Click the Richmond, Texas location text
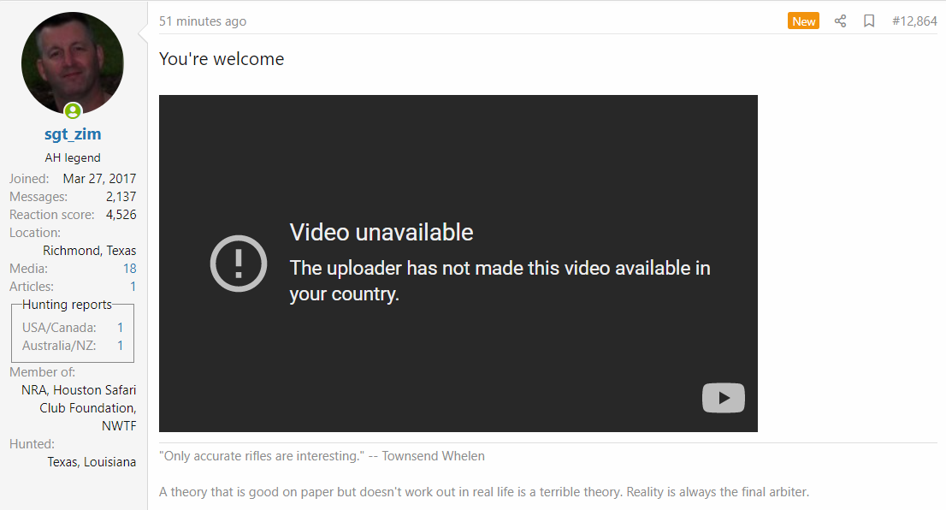The height and width of the screenshot is (510, 946). tap(89, 251)
